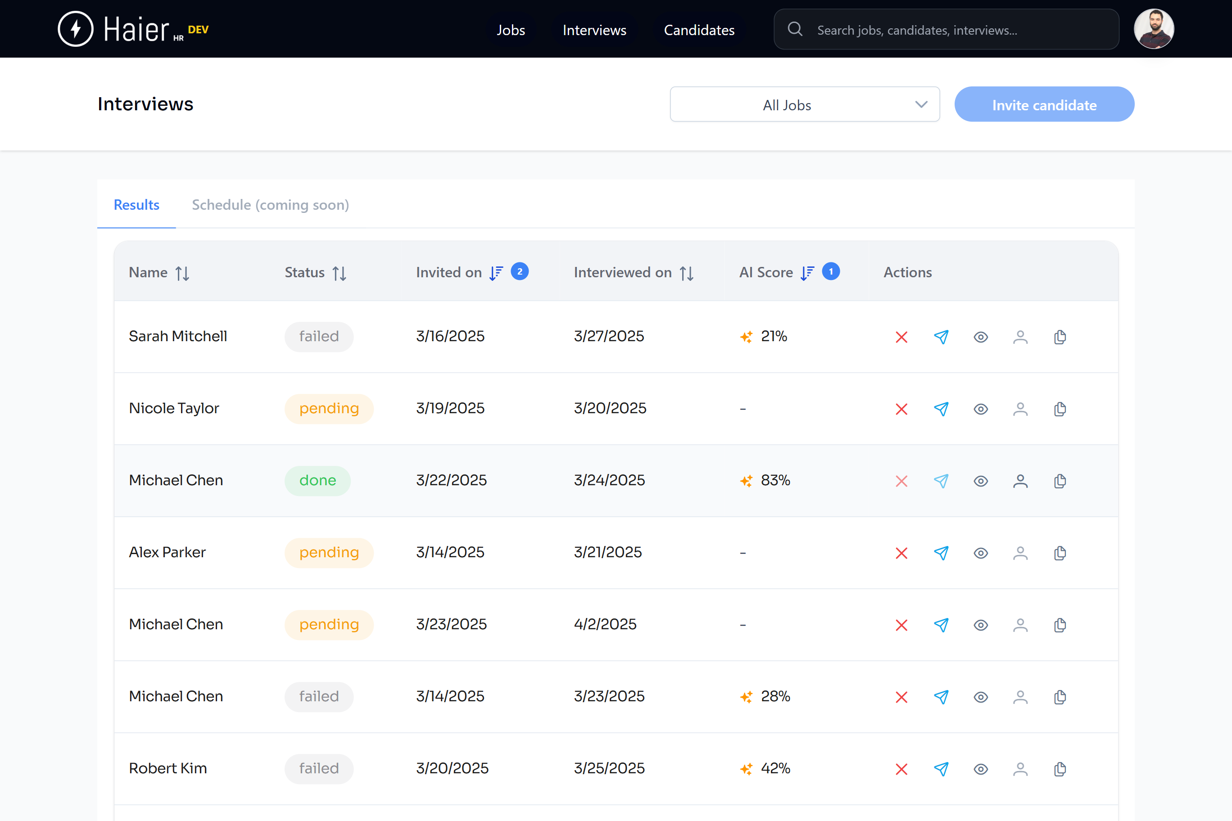Open candidate profile icon in the row scored 83%
Screen dimensions: 1232x821
coord(1020,481)
